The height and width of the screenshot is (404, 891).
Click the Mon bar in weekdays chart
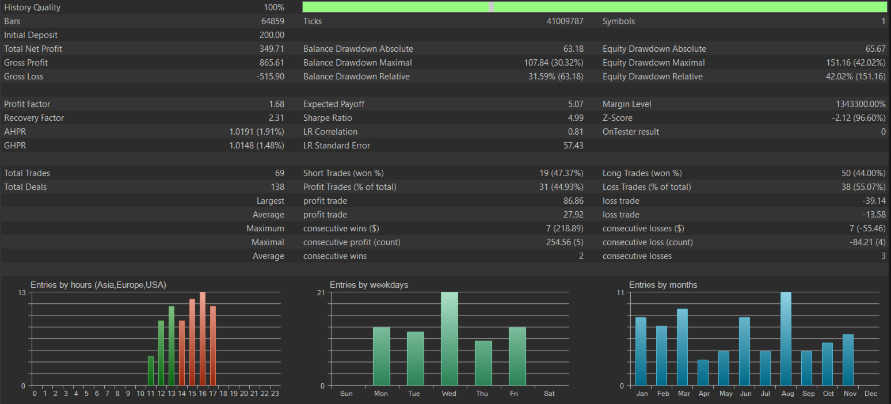point(381,356)
